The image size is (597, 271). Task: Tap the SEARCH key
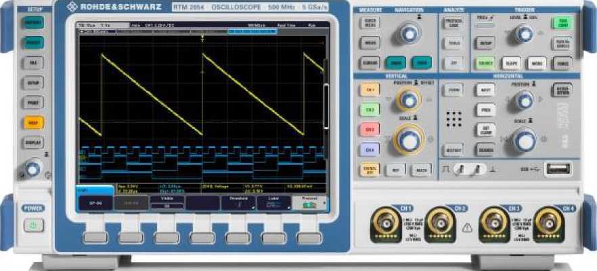[x=485, y=149]
